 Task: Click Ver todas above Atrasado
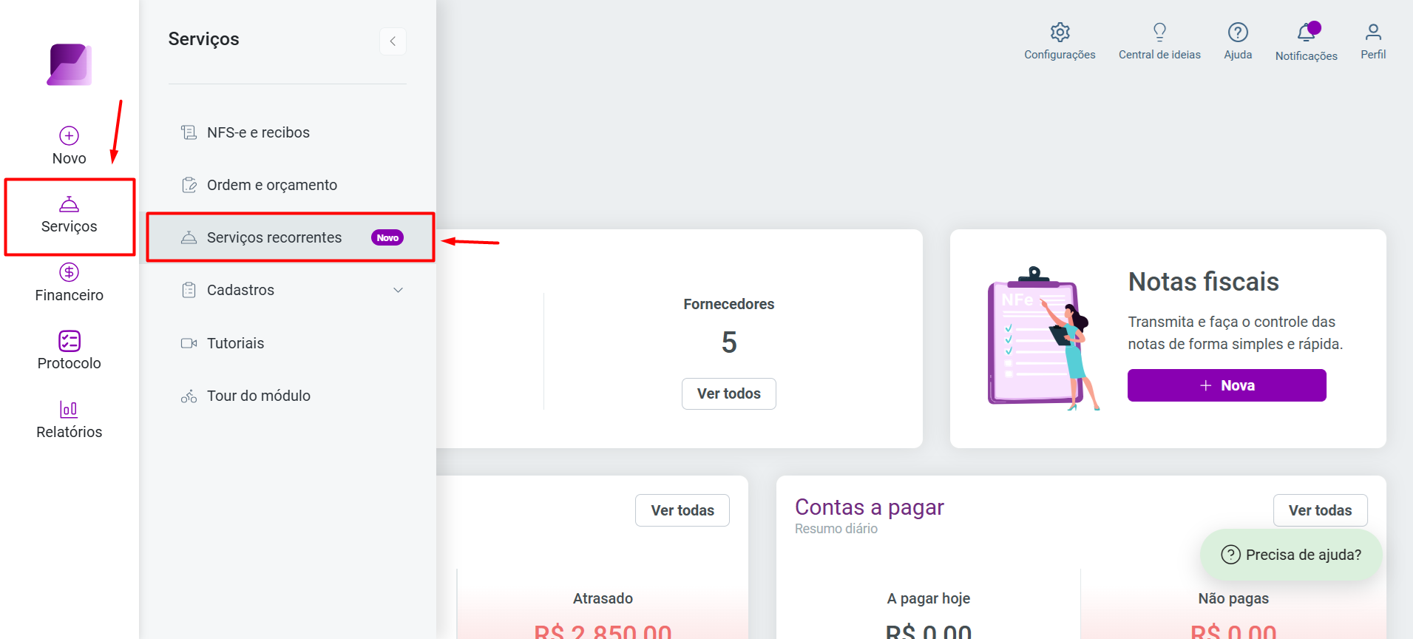pos(682,510)
